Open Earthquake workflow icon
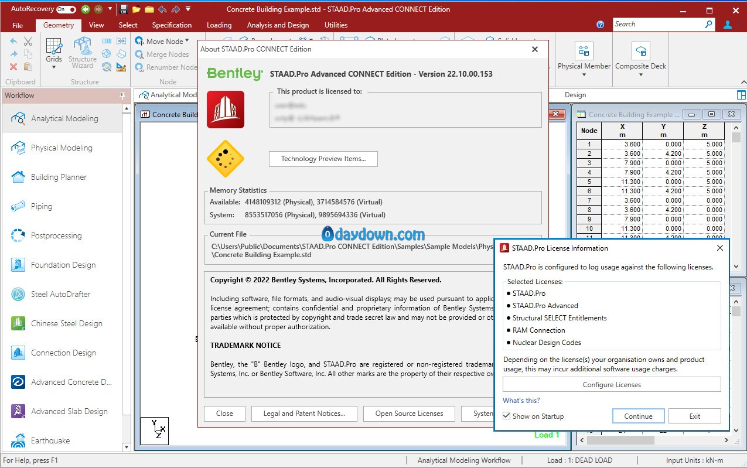 (x=18, y=440)
